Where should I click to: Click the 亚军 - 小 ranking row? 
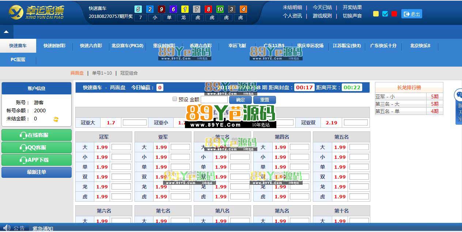tap(409, 97)
